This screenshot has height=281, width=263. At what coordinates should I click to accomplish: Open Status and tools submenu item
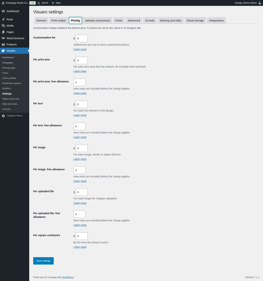[x=11, y=99]
